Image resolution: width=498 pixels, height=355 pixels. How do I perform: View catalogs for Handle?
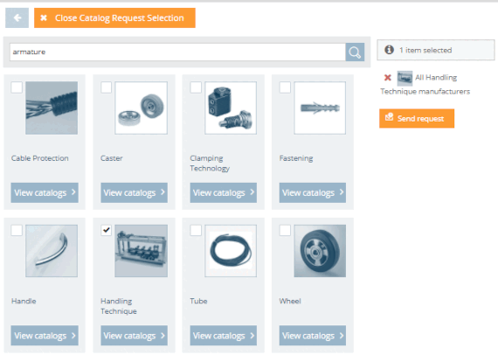click(45, 335)
